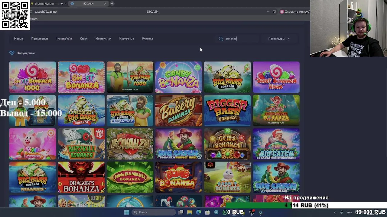The height and width of the screenshot is (217, 387).
Task: Open the Piggy Bonanza game
Action: point(32,144)
